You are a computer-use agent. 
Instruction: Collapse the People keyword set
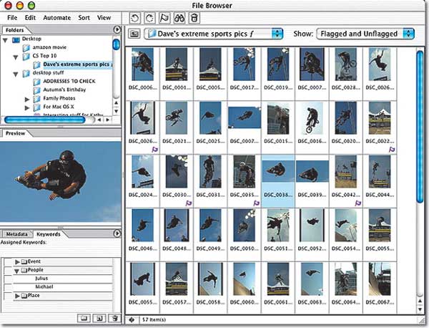pos(16,271)
